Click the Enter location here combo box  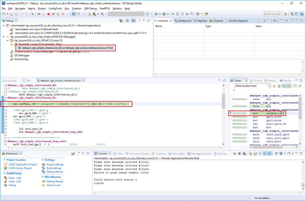[252, 86]
